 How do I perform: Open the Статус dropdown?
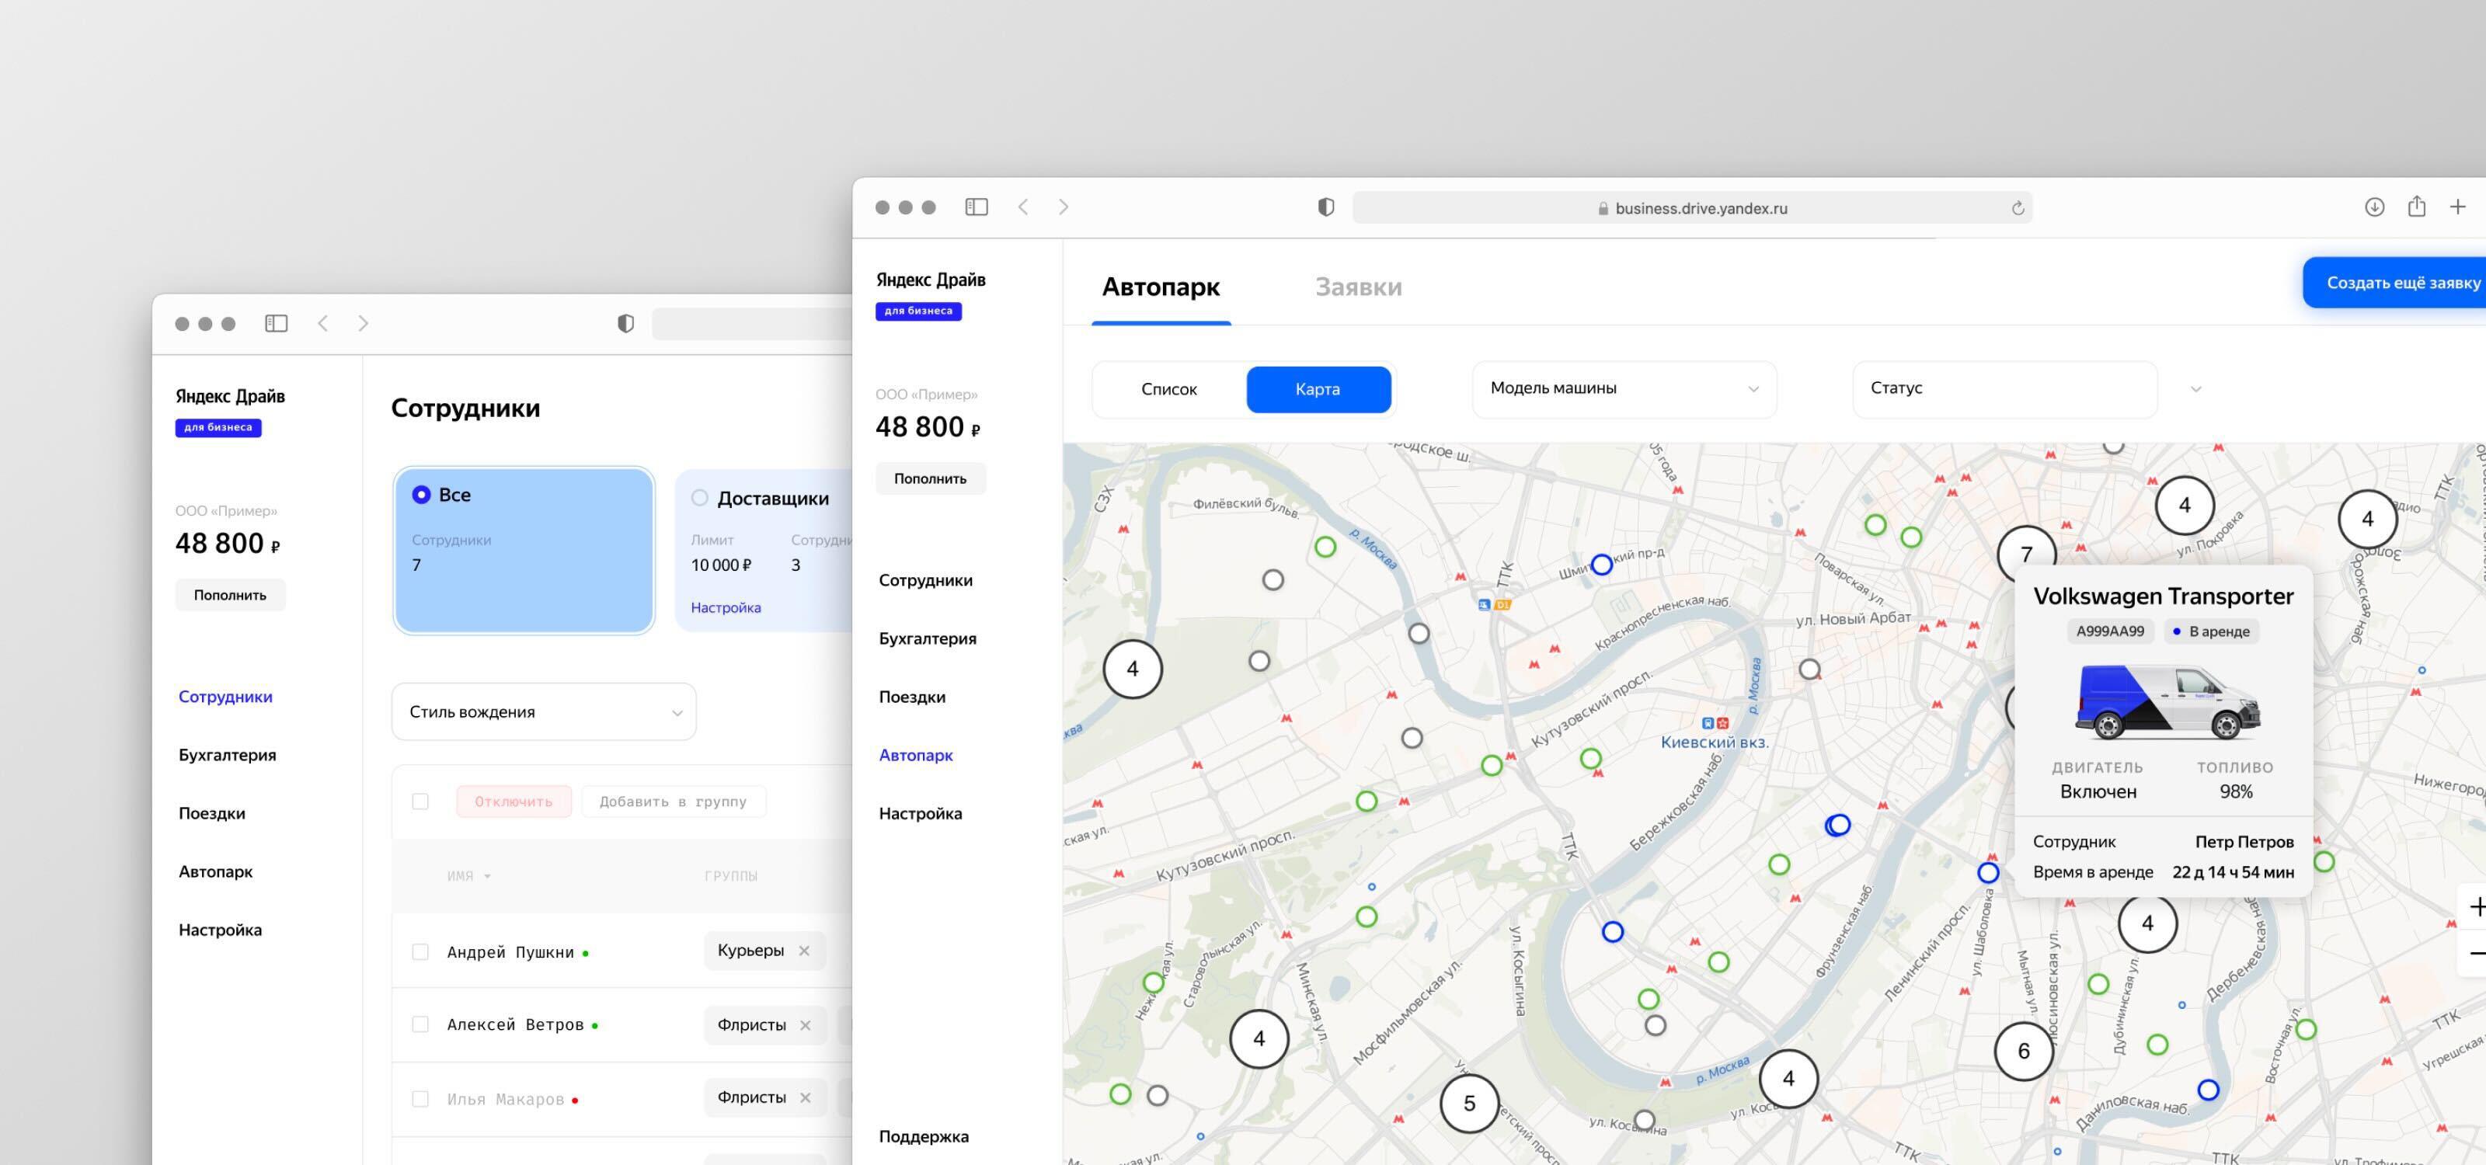tap(2004, 388)
